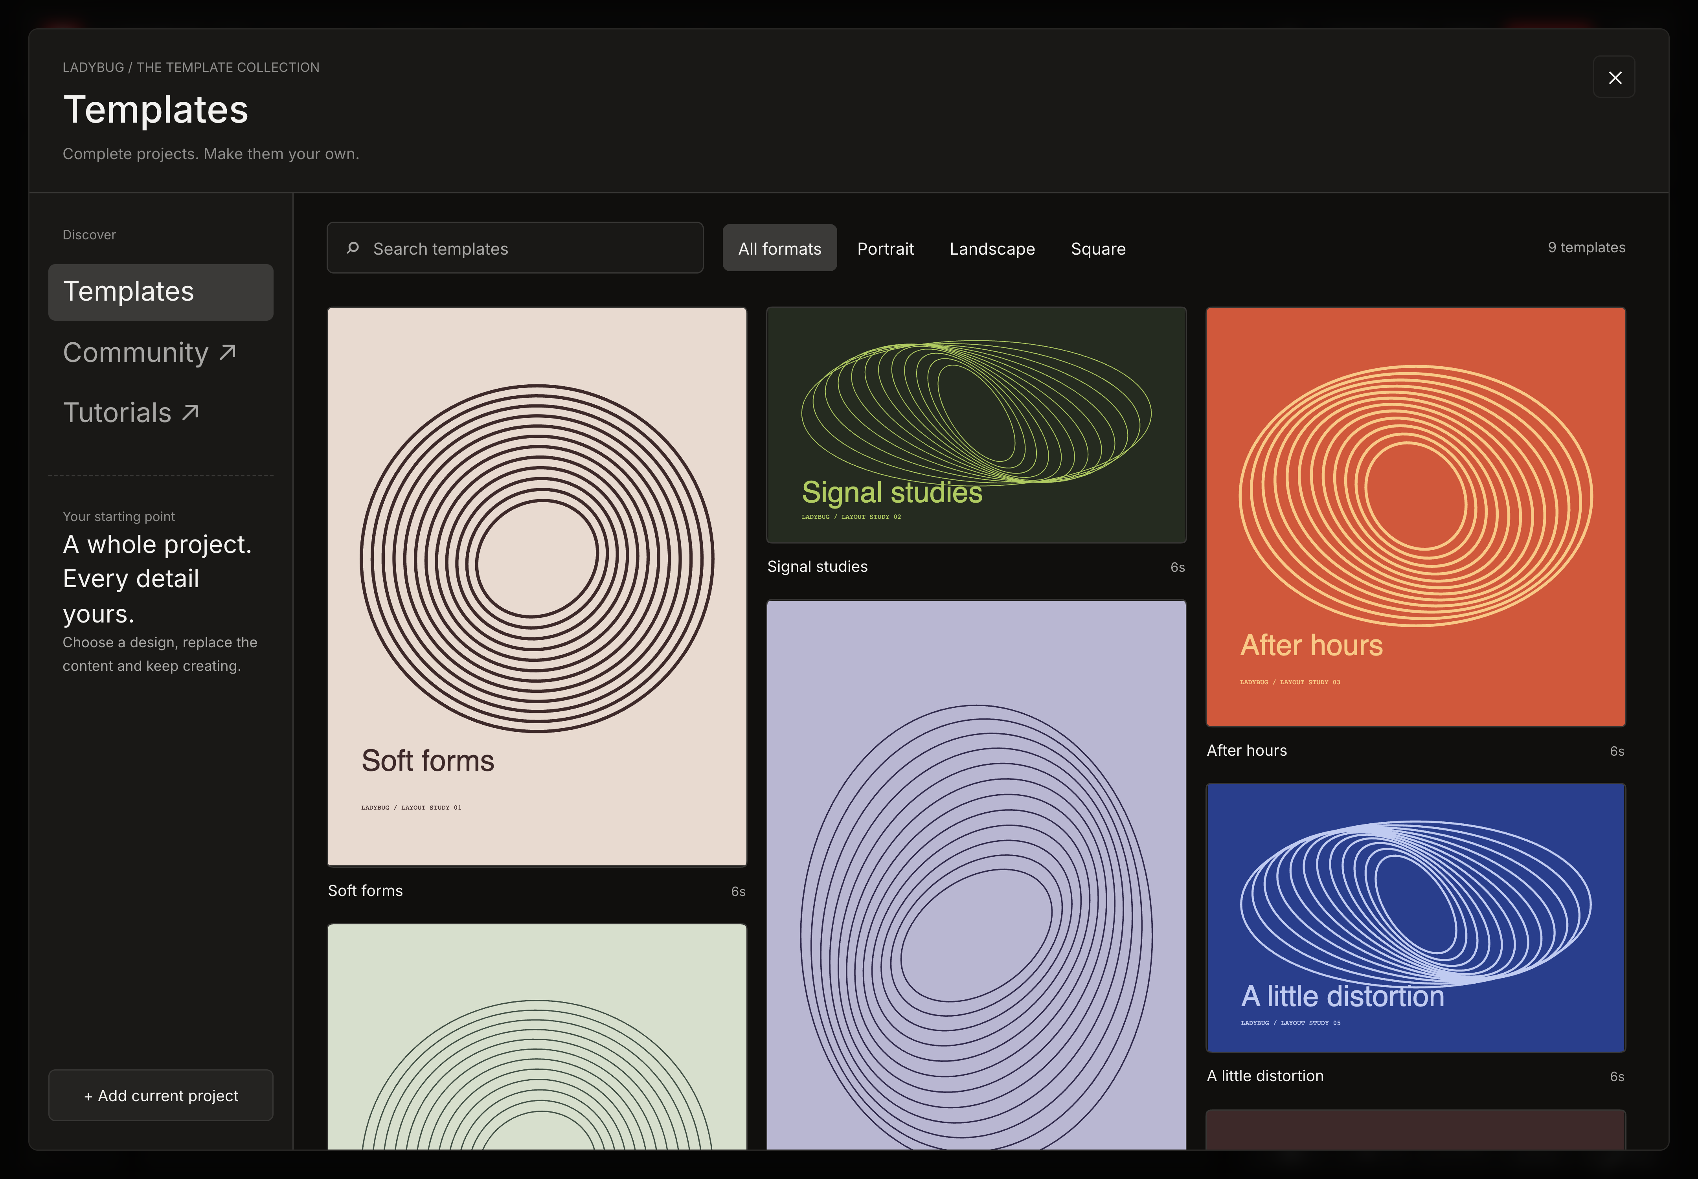Viewport: 1698px width, 1179px height.
Task: Filter templates by Square format
Action: [1098, 248]
